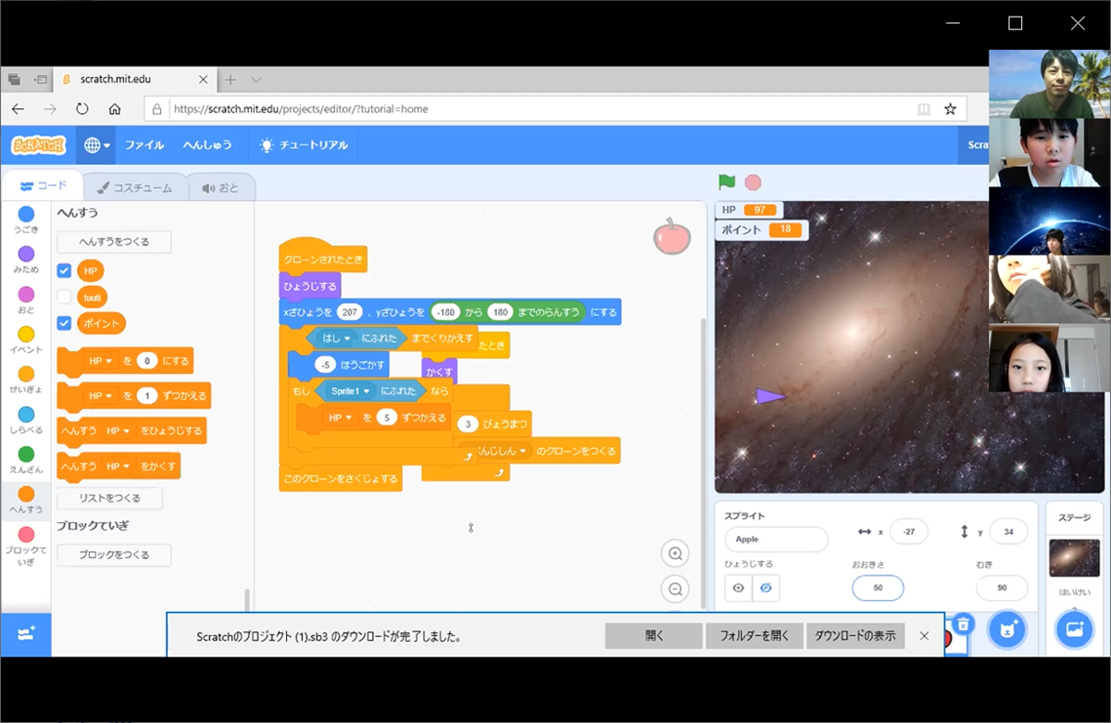Edit the 207 x value in the script

pyautogui.click(x=349, y=312)
